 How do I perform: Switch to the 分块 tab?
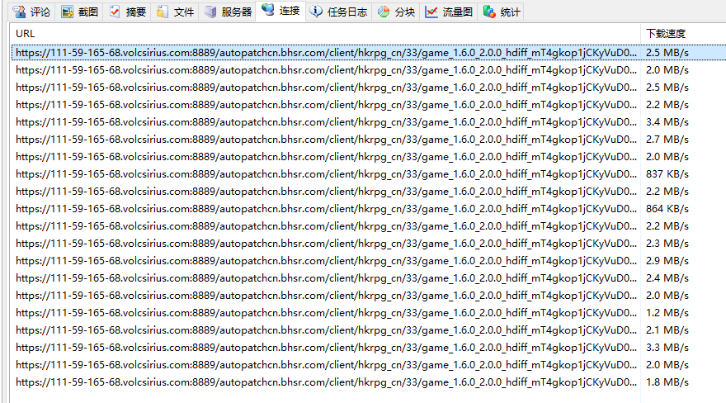coord(396,12)
